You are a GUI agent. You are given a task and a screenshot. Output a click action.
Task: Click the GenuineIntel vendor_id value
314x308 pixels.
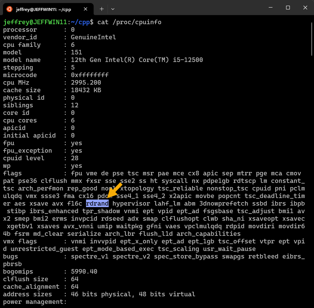[x=93, y=37]
